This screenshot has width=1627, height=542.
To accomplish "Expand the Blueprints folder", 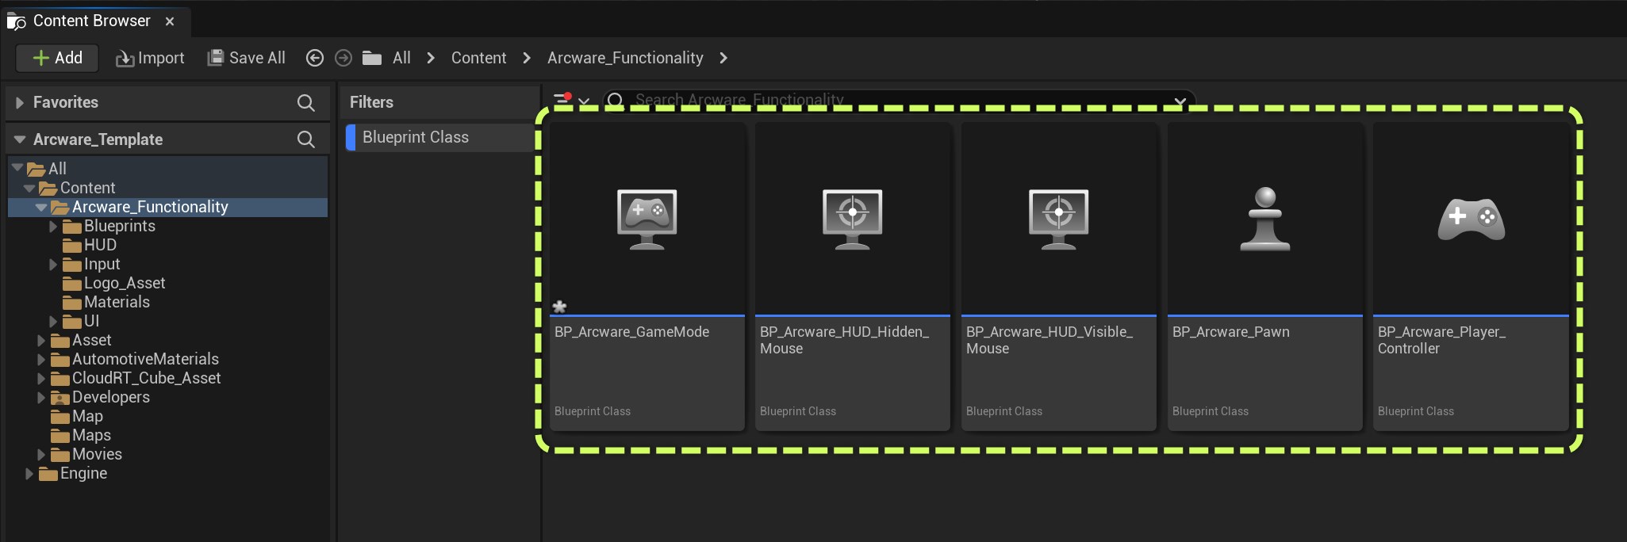I will pyautogui.click(x=53, y=227).
